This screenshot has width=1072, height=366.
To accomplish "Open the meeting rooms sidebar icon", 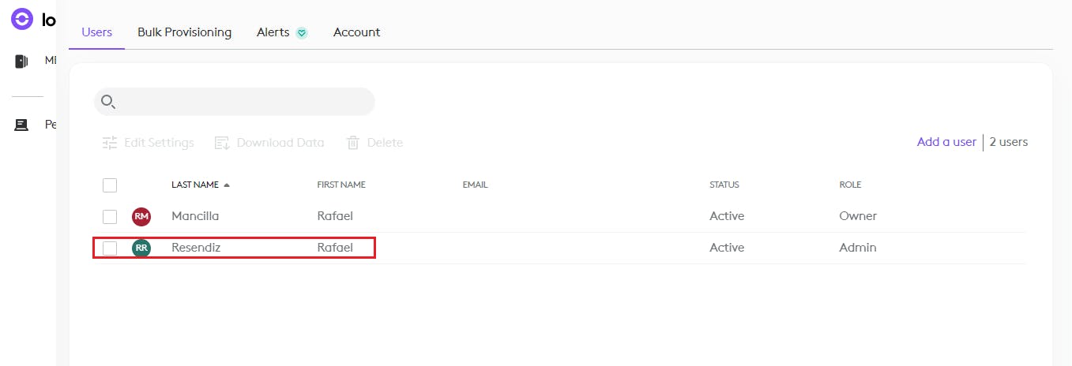I will [x=22, y=62].
